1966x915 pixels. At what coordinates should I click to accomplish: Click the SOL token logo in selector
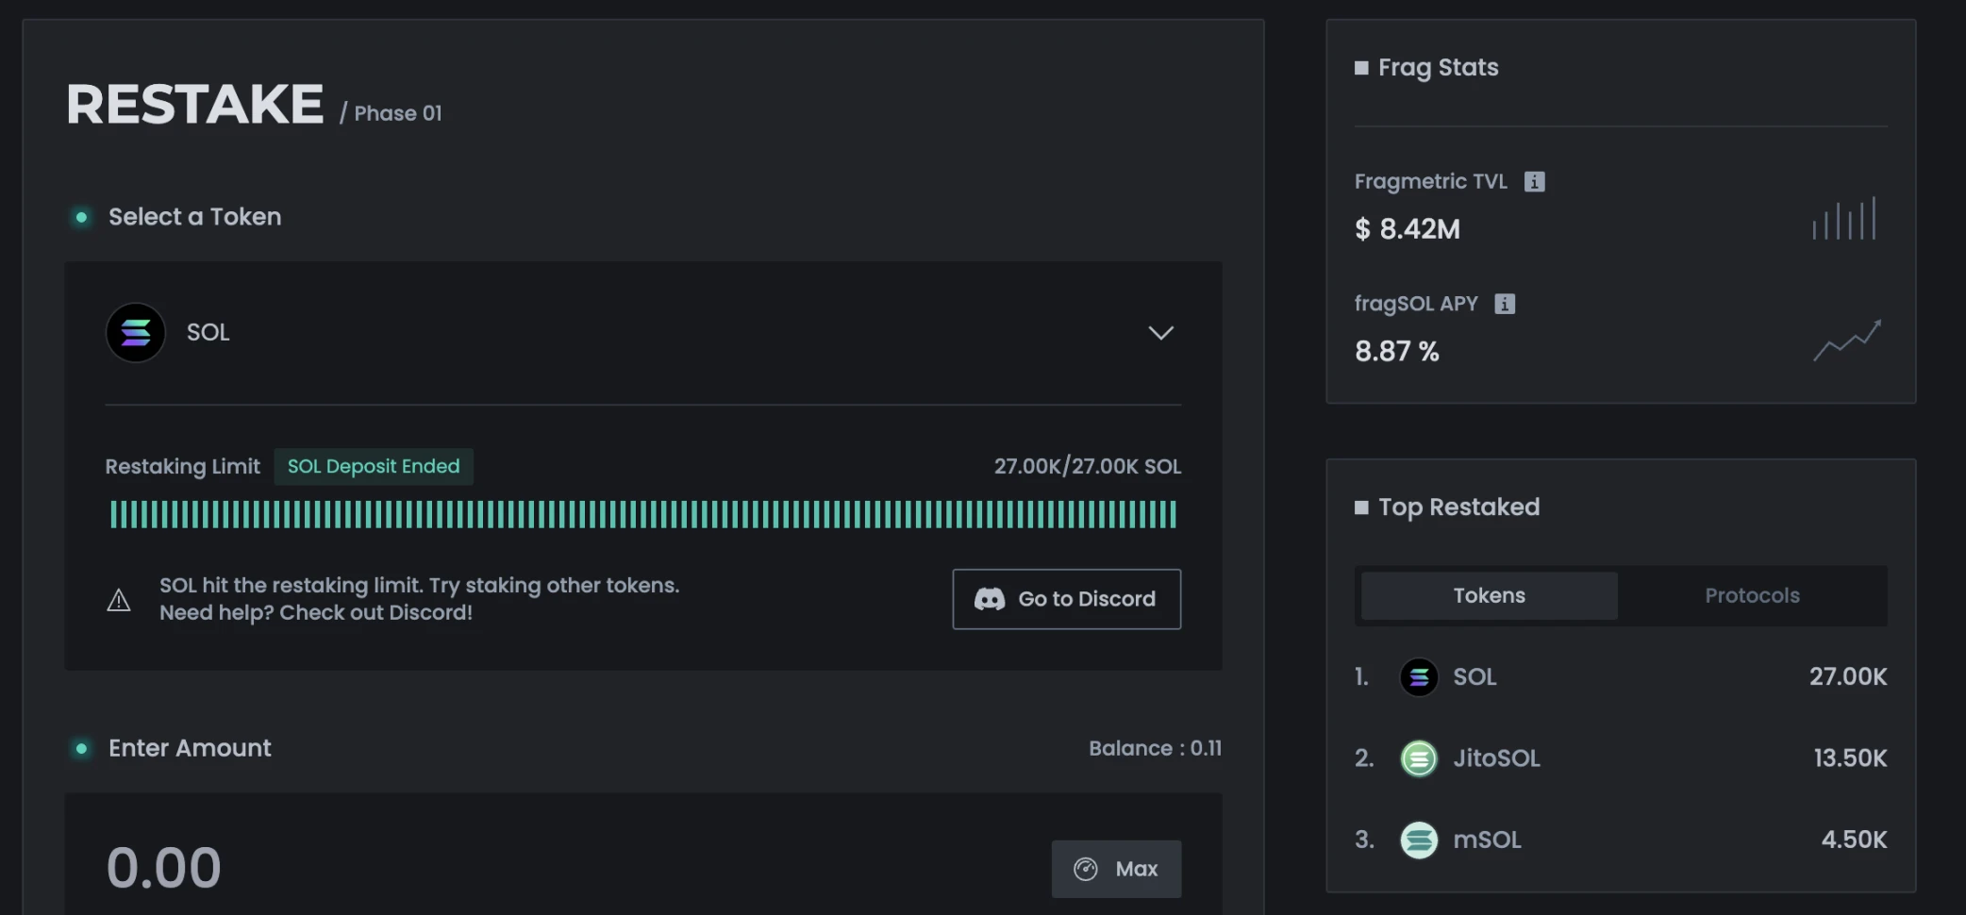136,333
